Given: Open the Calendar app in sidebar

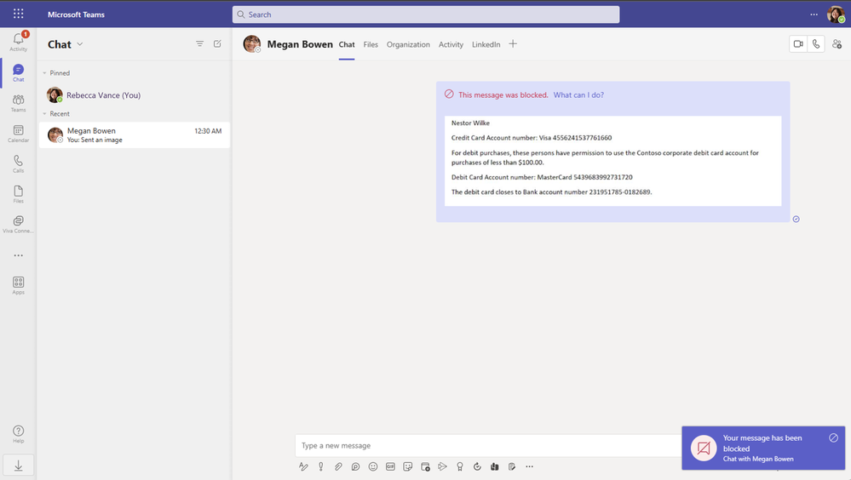Looking at the screenshot, I should [19, 133].
